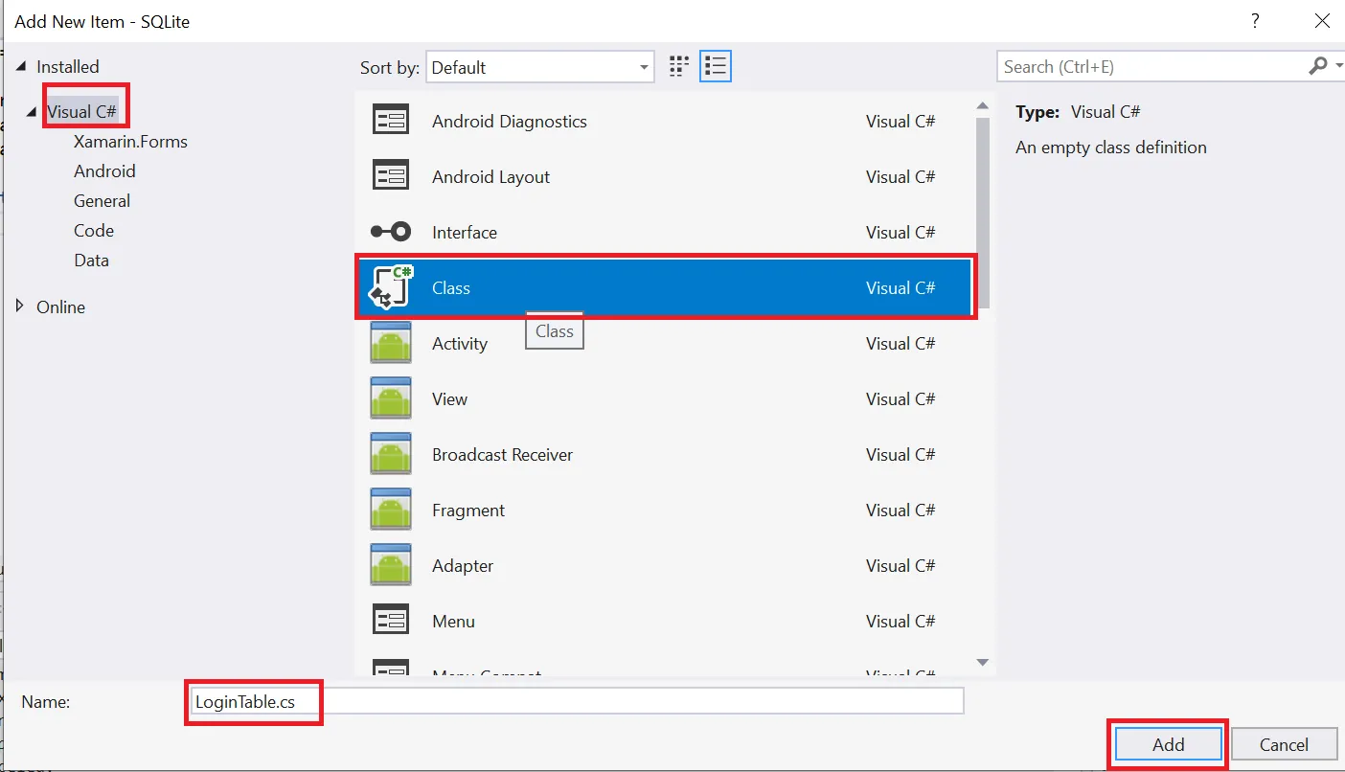Click the Android Layout template icon
Screen dimensions: 1345x772
point(390,176)
